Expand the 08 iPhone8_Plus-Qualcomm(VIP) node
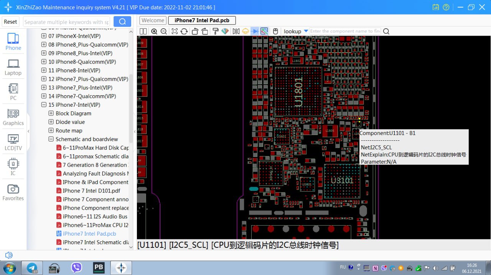 coord(44,45)
